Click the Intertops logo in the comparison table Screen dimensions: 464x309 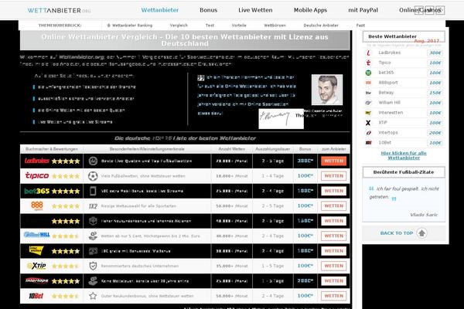36,280
